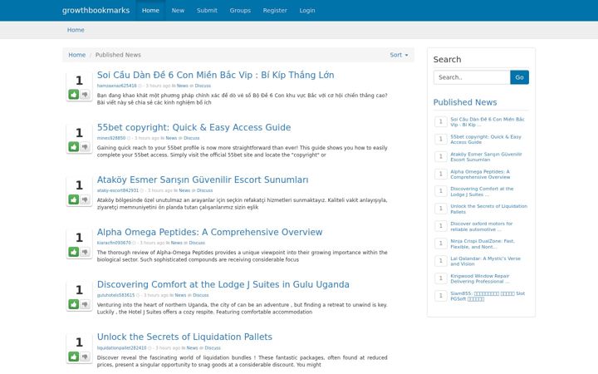The width and height of the screenshot is (598, 374).
Task: Click News category under Alpha Omega Peptides post
Action: point(177,243)
